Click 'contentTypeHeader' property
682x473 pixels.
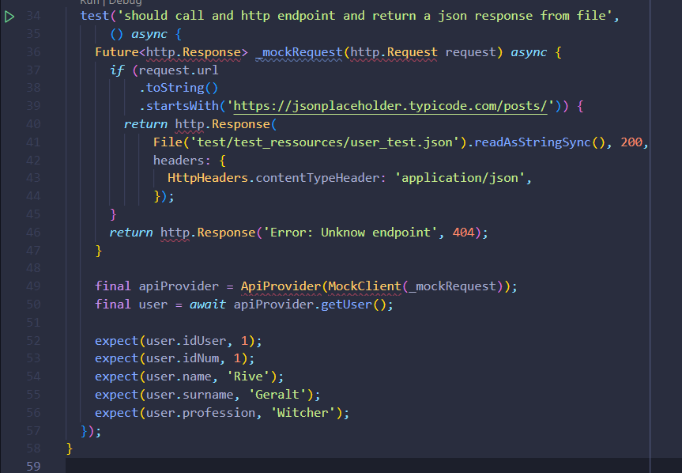pyautogui.click(x=317, y=178)
